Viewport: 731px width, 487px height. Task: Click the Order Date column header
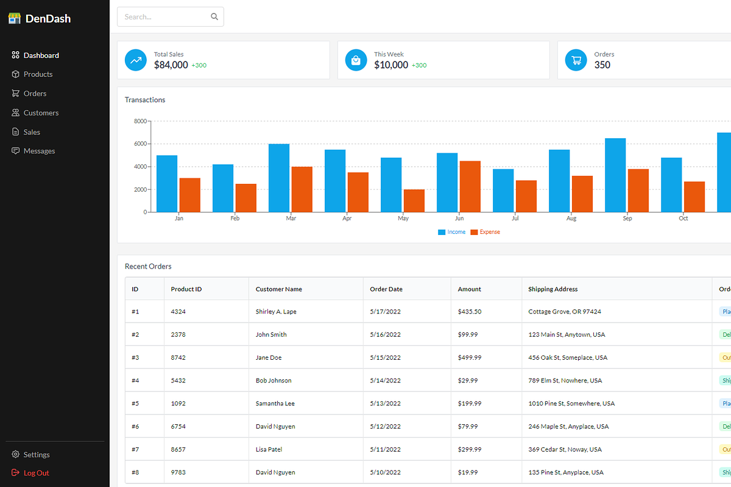tap(386, 289)
